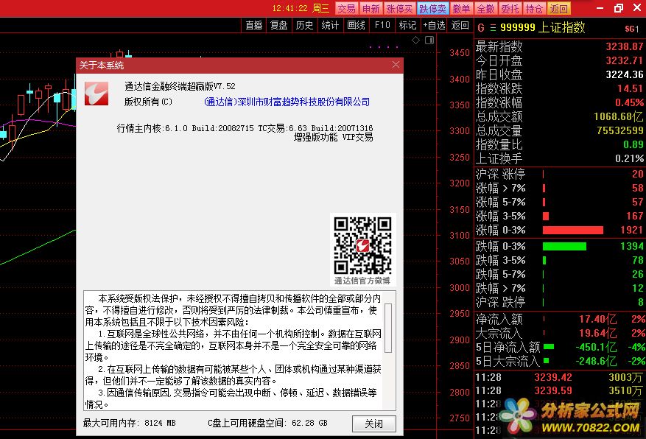Click the 999999 上证指数 title
Screen dimensions: 646x439
pos(543,27)
